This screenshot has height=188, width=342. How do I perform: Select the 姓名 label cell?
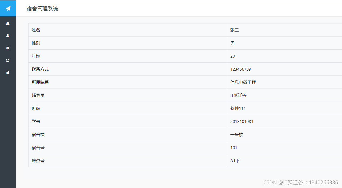128,30
